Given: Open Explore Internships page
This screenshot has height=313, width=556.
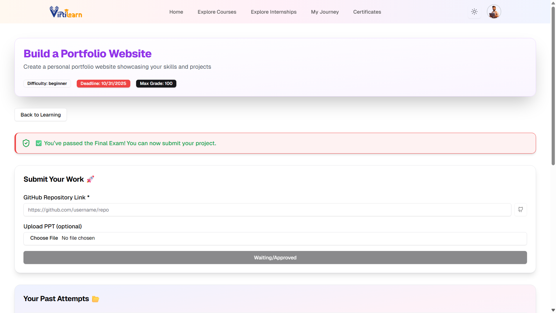Looking at the screenshot, I should tap(273, 12).
